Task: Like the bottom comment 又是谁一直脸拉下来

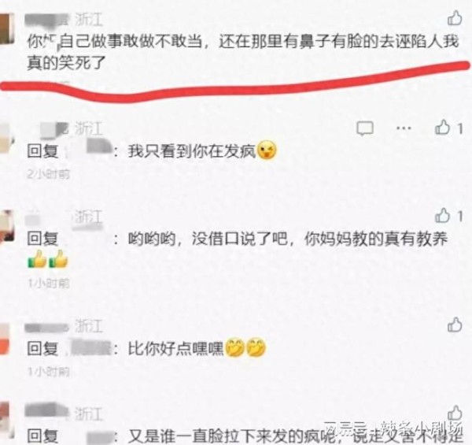Action: coord(455,413)
